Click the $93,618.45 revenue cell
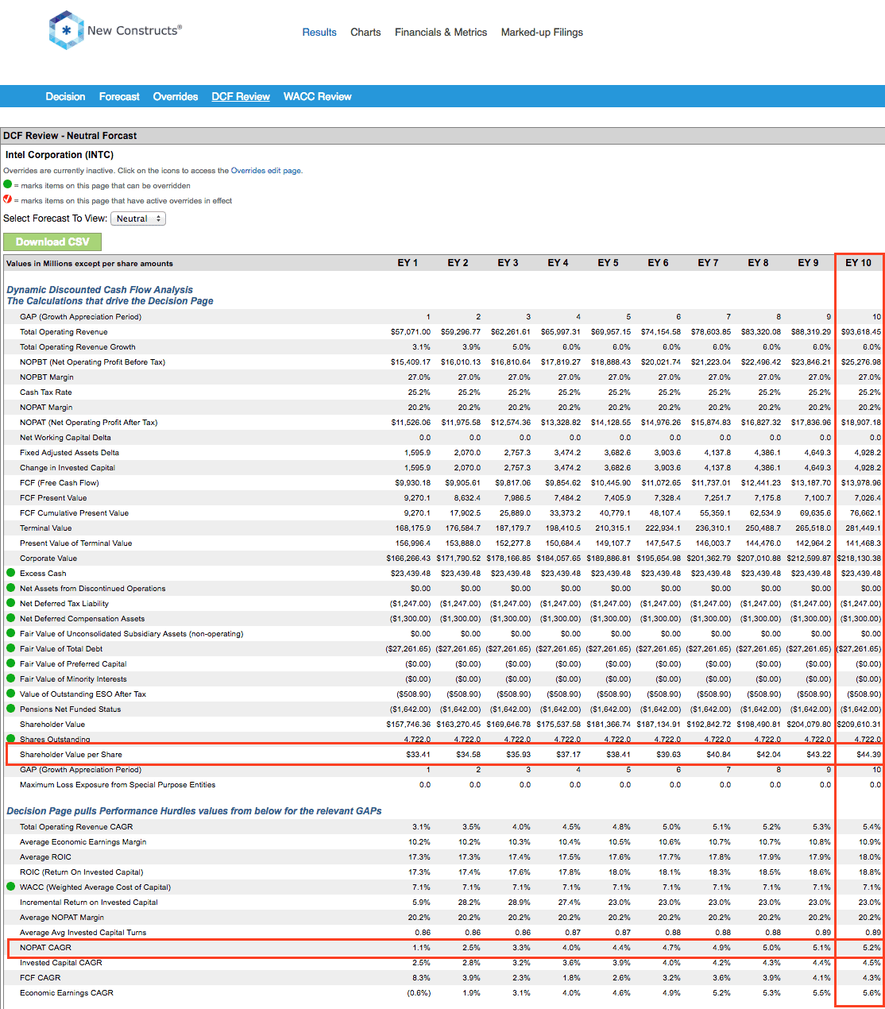Viewport: 885px width, 1009px height. point(861,331)
